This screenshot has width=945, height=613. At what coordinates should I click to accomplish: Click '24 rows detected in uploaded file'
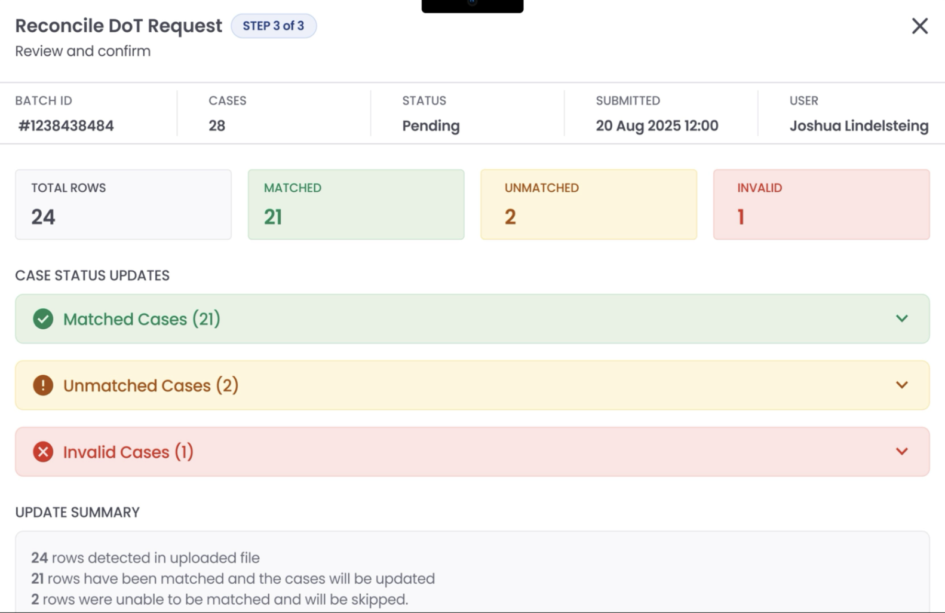pyautogui.click(x=145, y=558)
